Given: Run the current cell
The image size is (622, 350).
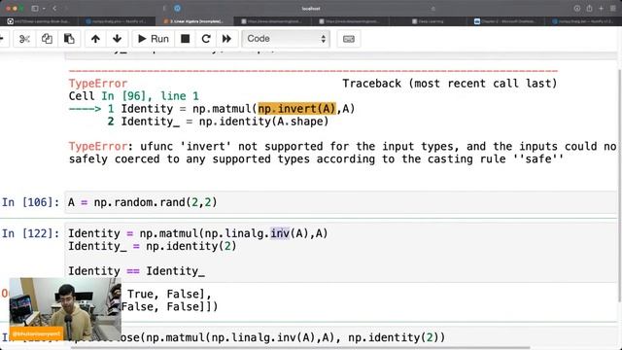Looking at the screenshot, I should click(x=154, y=39).
